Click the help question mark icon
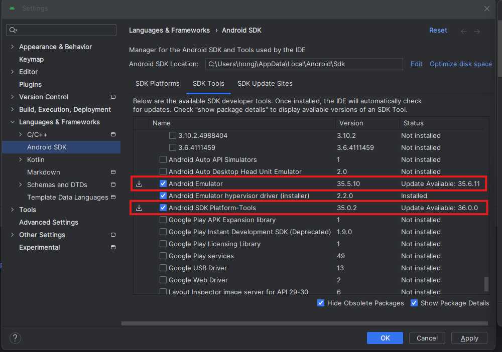This screenshot has width=502, height=352. point(15,338)
